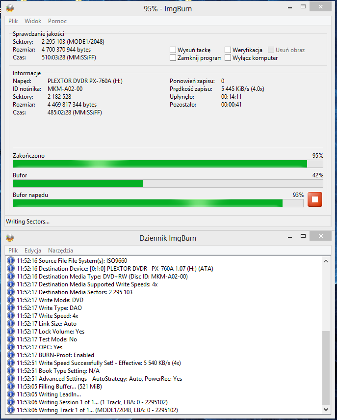Viewport: 337px width, 420px height.
Task: Click the size value '4 700 370 944 bytes'
Action: 66,50
